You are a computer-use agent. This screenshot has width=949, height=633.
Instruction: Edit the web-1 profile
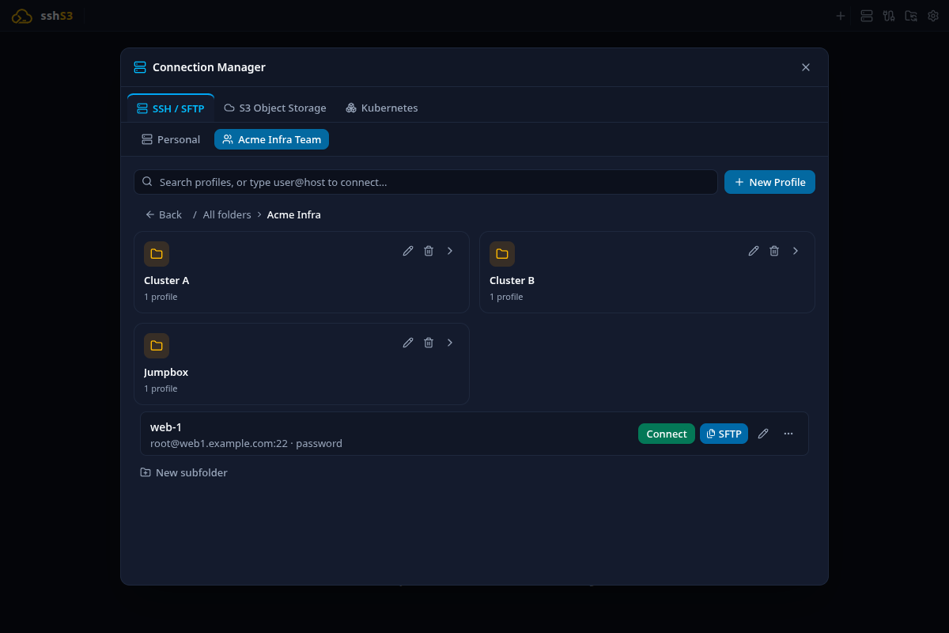coord(763,434)
